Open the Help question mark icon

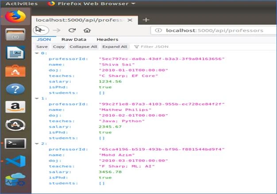pyautogui.click(x=15, y=89)
